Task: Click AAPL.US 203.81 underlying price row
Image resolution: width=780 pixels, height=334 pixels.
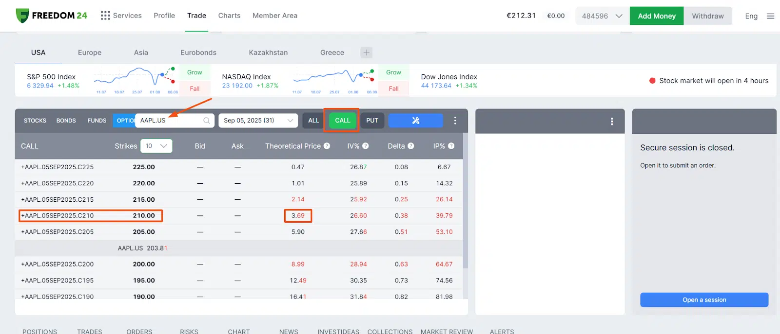Action: (239, 248)
